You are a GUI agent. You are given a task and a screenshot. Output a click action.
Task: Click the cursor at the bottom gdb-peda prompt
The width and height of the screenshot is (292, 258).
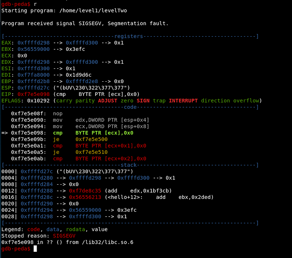[x=35, y=249]
